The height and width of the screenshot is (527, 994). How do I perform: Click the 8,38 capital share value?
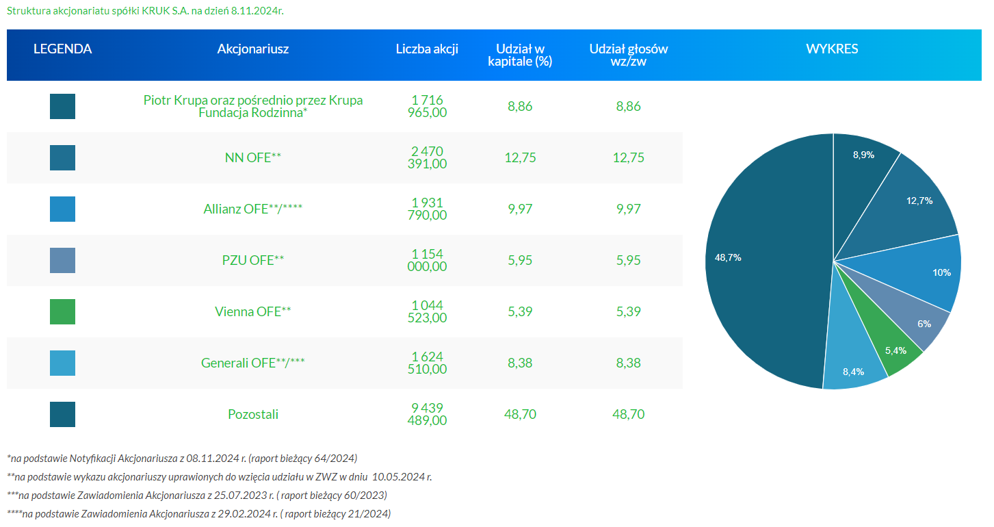click(520, 363)
